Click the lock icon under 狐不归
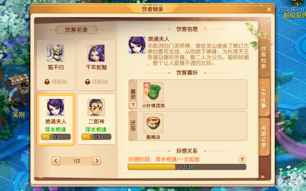306x191 pixels. coord(47,81)
